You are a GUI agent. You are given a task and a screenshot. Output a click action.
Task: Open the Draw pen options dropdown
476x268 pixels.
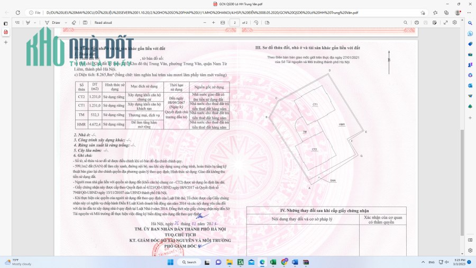coord(65,23)
